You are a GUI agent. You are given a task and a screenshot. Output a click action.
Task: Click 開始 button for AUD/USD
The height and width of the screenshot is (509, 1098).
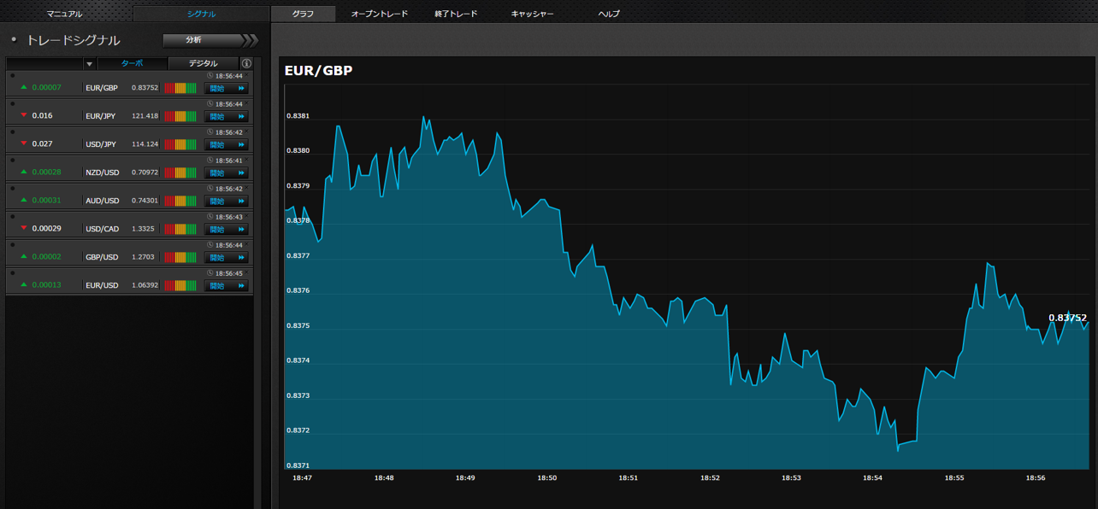pyautogui.click(x=227, y=201)
